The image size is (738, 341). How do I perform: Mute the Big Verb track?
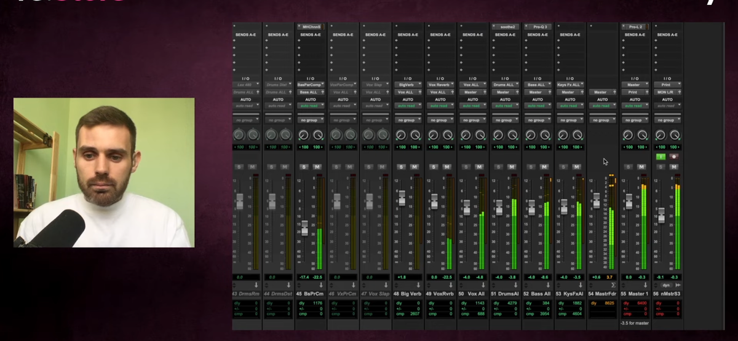pyautogui.click(x=415, y=167)
